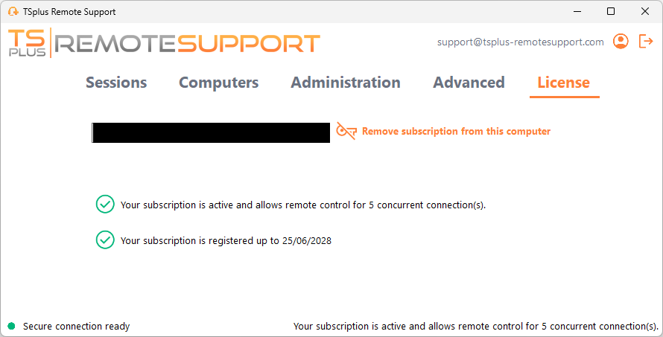The image size is (663, 337).
Task: Click the green checkmark beside registration date
Action: [105, 240]
